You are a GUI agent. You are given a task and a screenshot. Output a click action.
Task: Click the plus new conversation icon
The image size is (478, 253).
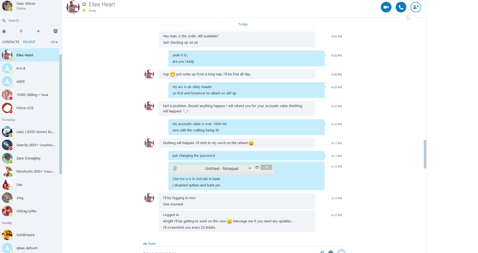[38, 31]
